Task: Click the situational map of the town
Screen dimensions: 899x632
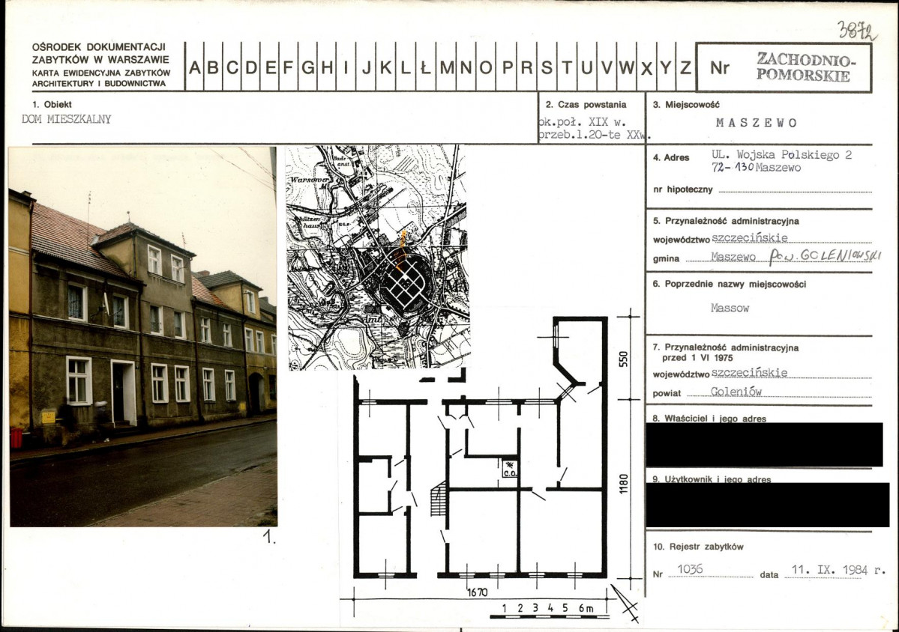Action: [378, 258]
